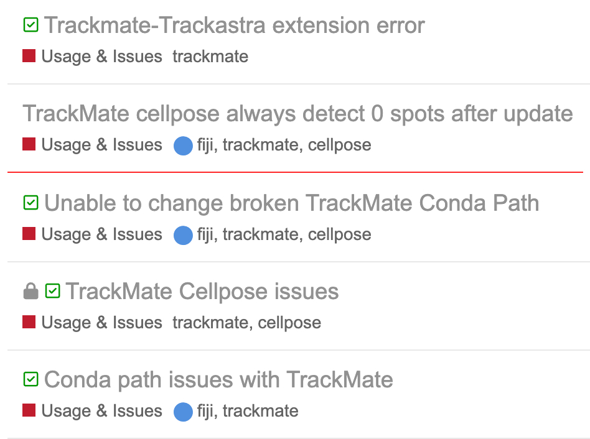Click the lock icon on TrackMate Cellpose issues

(30, 291)
